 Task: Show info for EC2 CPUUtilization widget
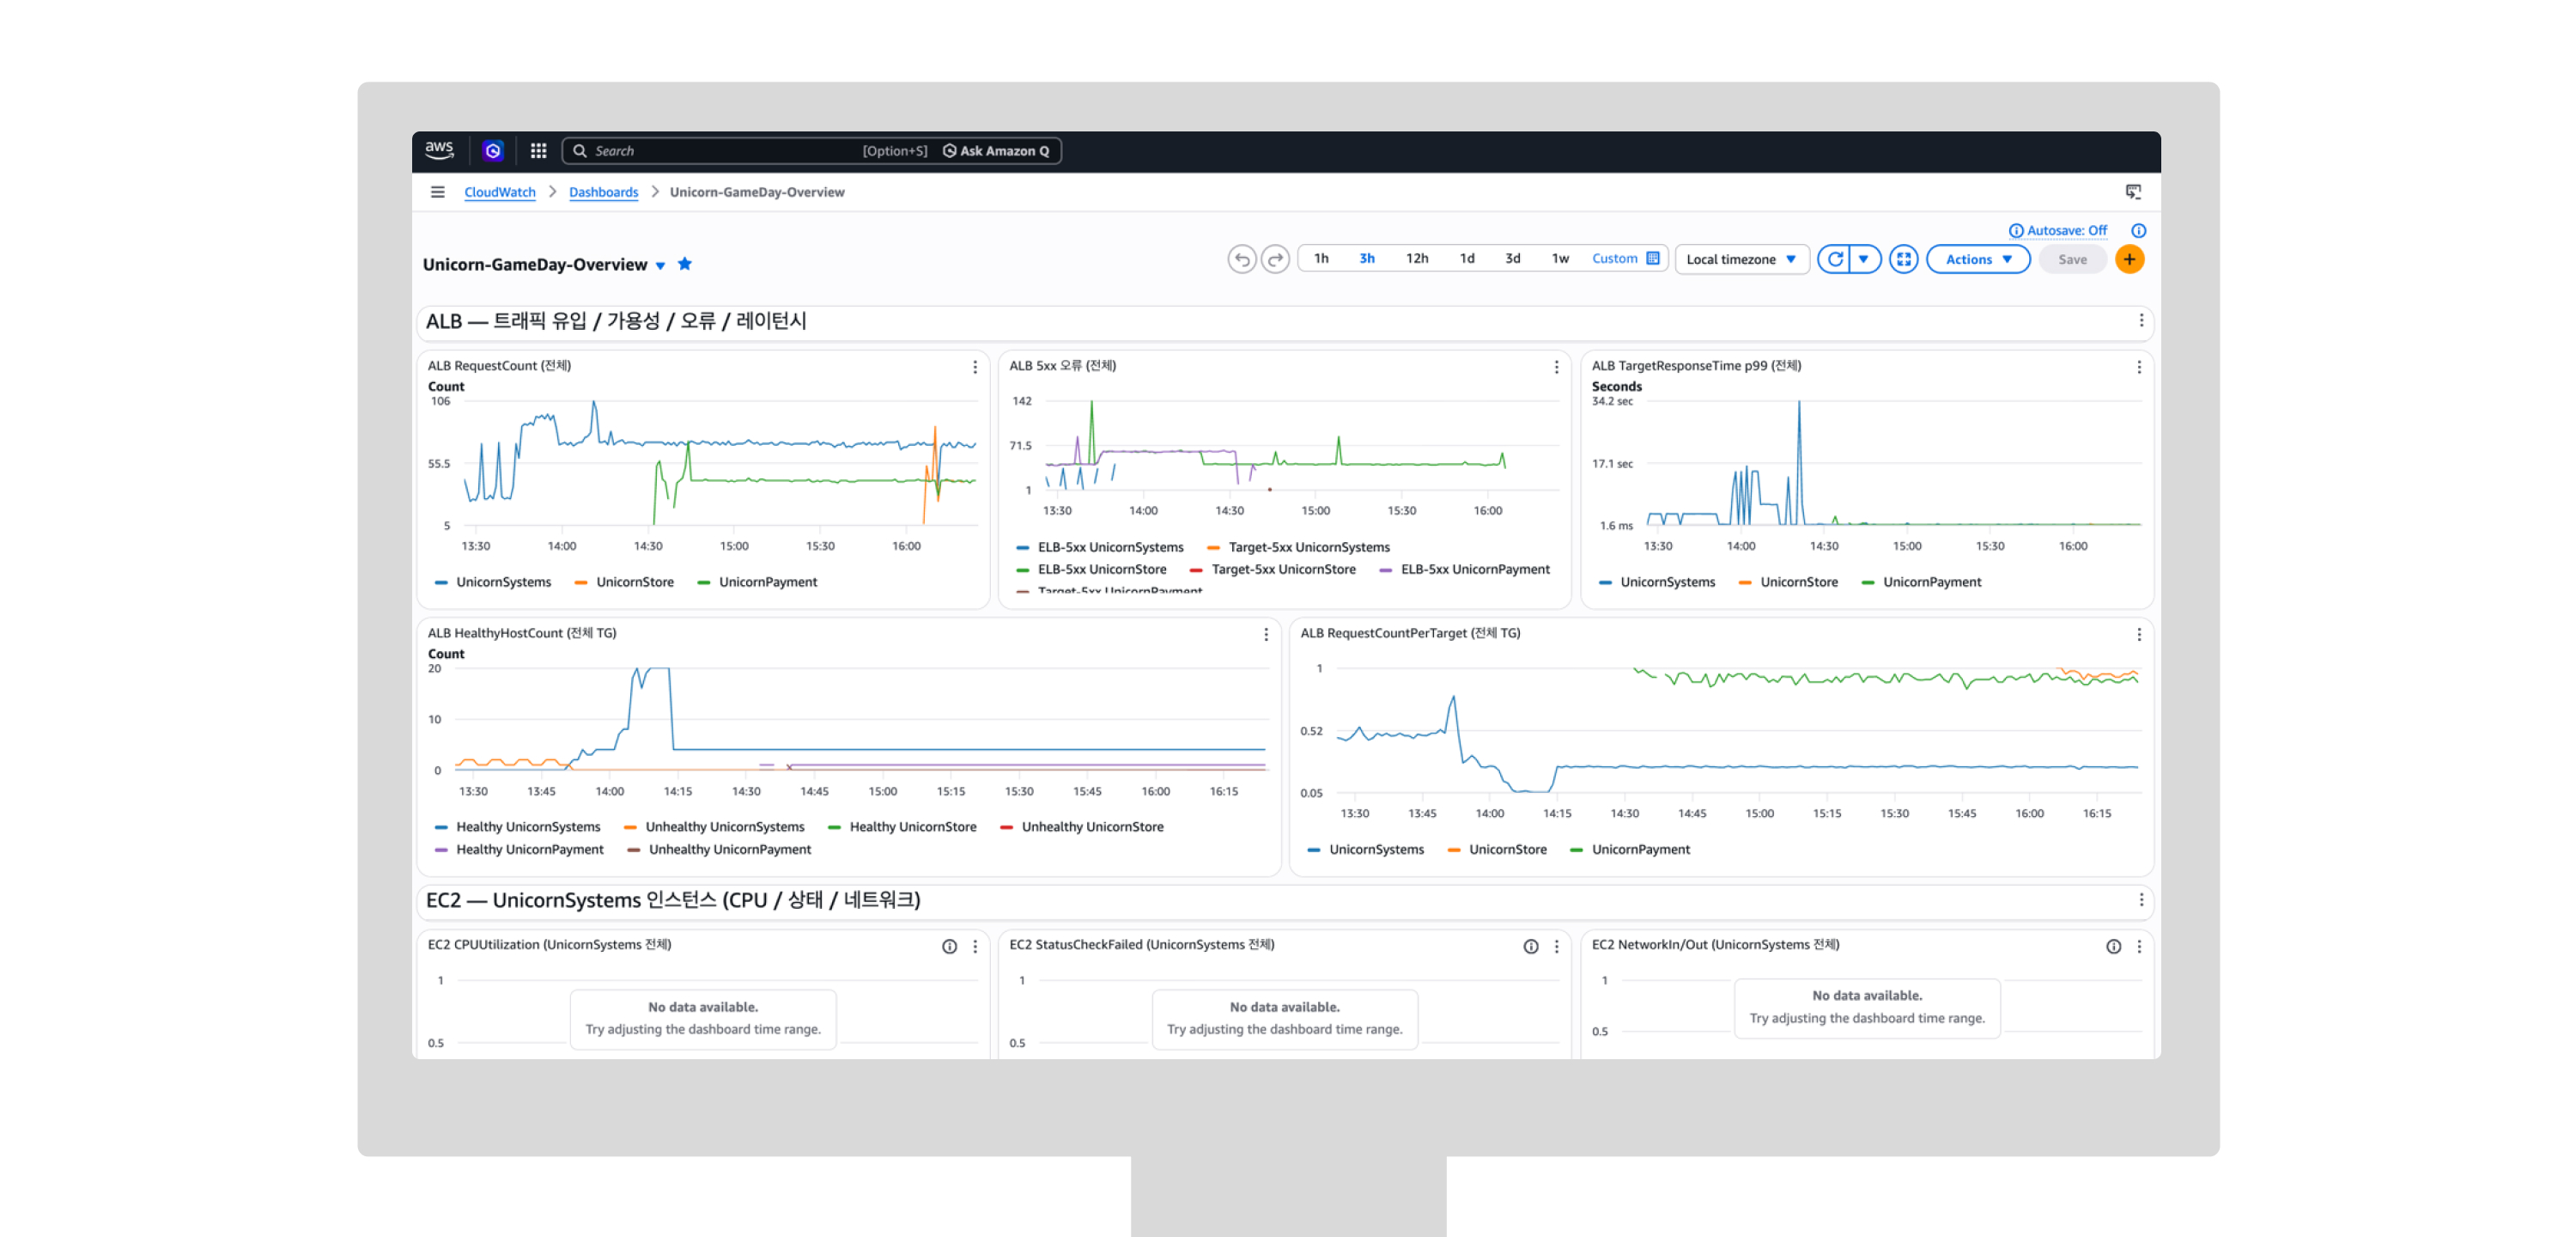tap(949, 947)
